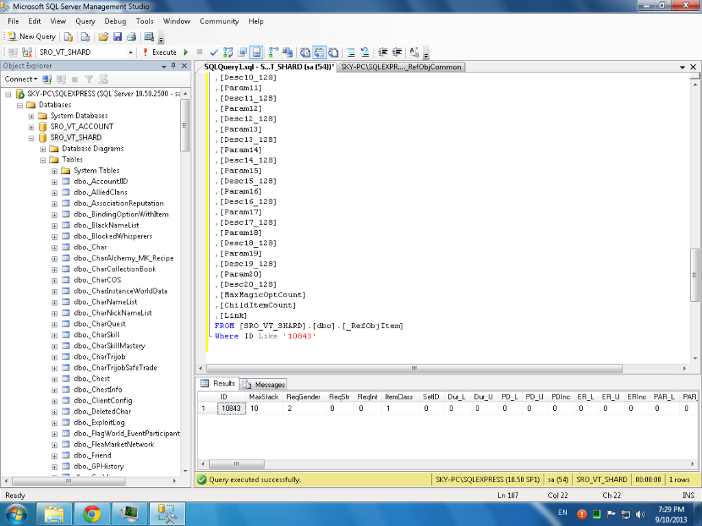Toggle Object Explorer auto-hide pin
The width and height of the screenshot is (702, 526).
[173, 66]
